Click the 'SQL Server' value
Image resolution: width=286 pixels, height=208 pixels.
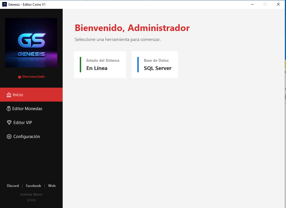point(158,68)
